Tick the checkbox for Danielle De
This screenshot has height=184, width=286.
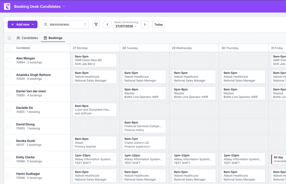9,110
